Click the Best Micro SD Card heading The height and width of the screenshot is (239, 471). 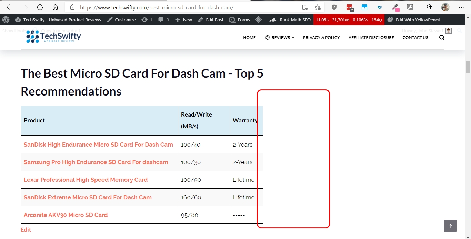point(142,82)
